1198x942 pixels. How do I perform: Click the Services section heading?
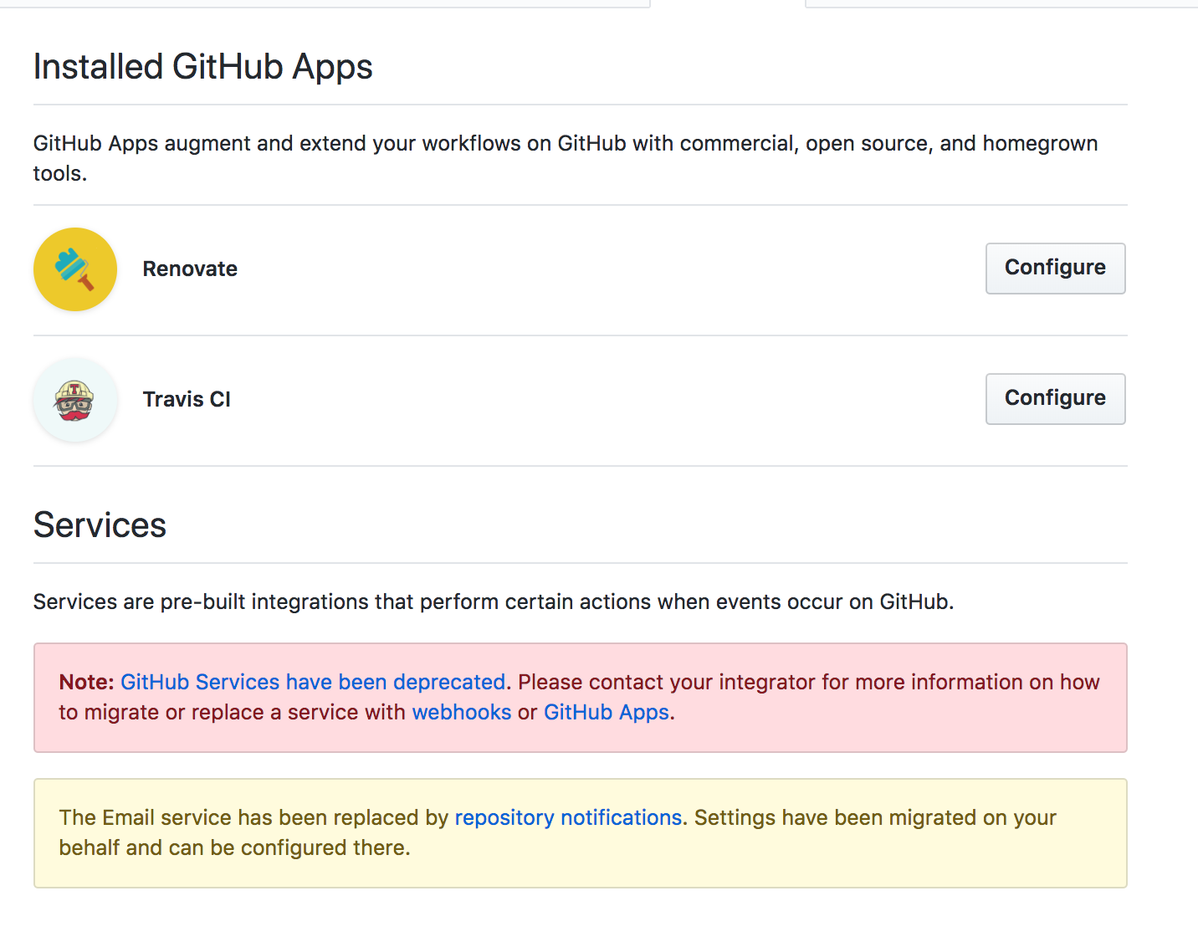pyautogui.click(x=100, y=525)
